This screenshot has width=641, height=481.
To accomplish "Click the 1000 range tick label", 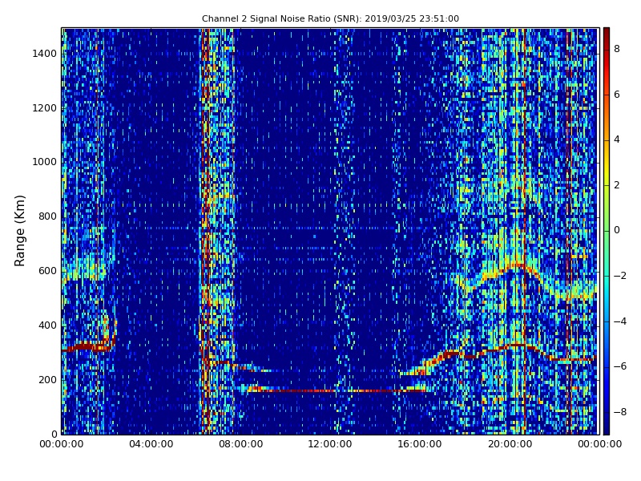I will (x=45, y=162).
